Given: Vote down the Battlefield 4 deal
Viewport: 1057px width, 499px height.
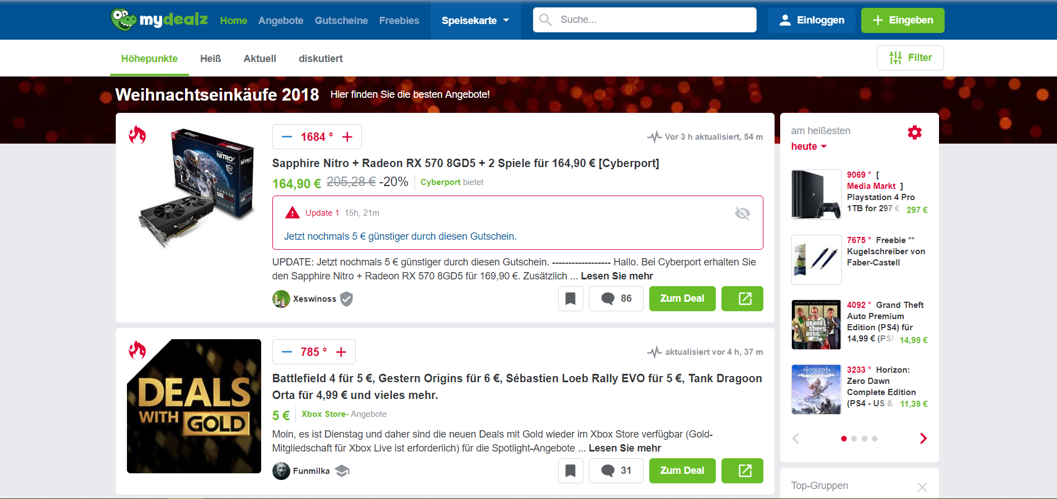Looking at the screenshot, I should pyautogui.click(x=287, y=352).
